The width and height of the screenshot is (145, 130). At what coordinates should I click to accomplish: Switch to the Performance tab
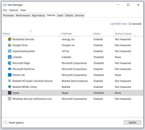[x=23, y=15]
